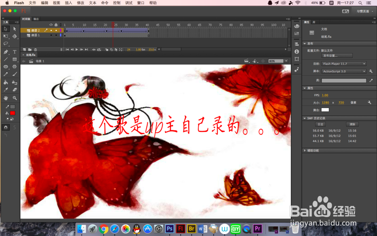Create a new layer in timeline

coord(24,49)
